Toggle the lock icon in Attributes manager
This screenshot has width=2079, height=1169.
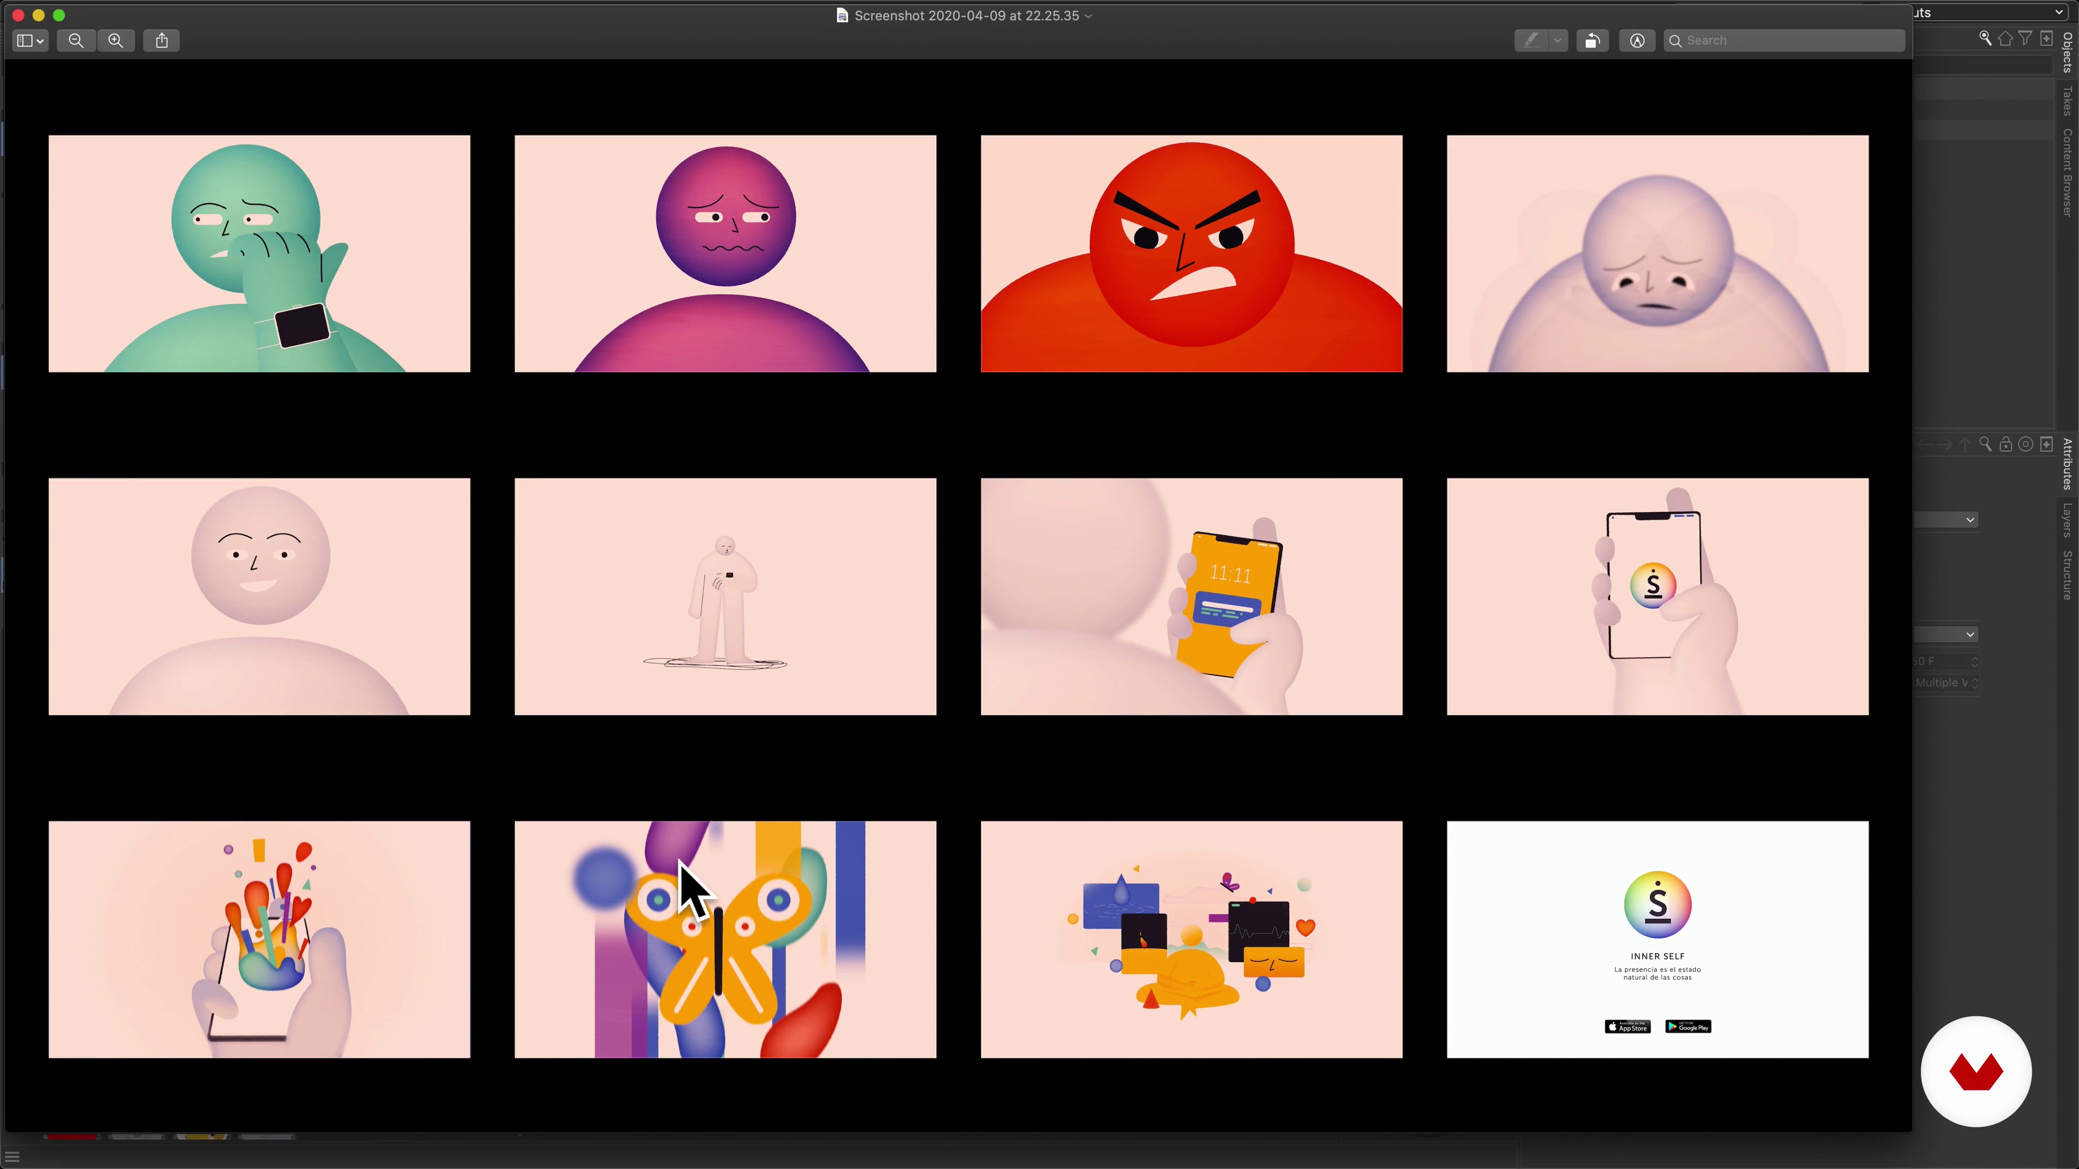click(2005, 444)
